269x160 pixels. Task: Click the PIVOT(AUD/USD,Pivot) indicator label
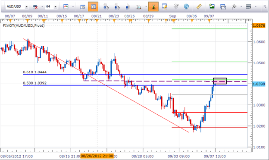(24, 25)
